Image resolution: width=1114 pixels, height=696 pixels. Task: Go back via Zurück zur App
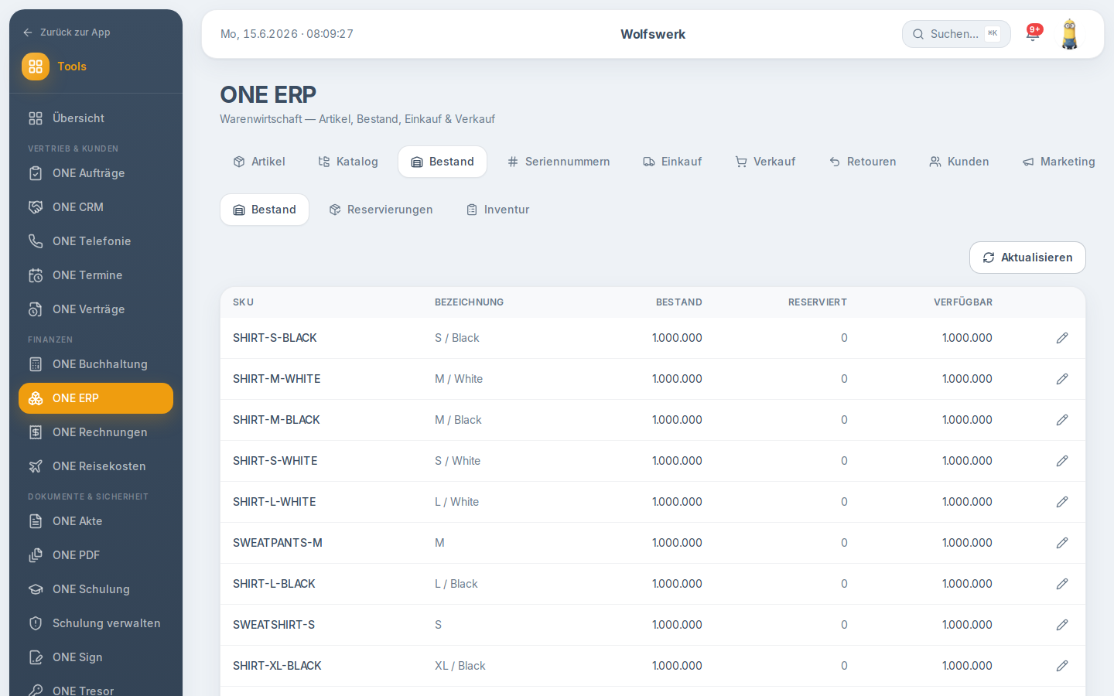point(67,32)
